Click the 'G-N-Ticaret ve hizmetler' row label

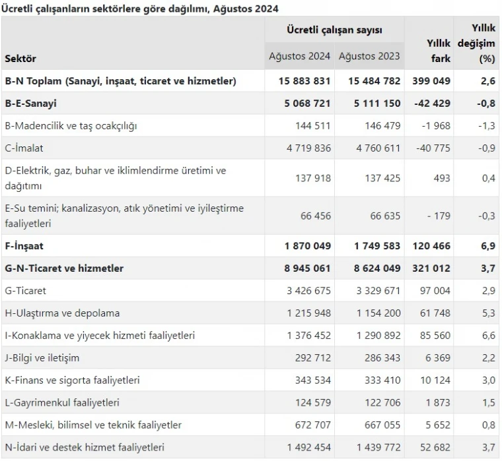[64, 268]
